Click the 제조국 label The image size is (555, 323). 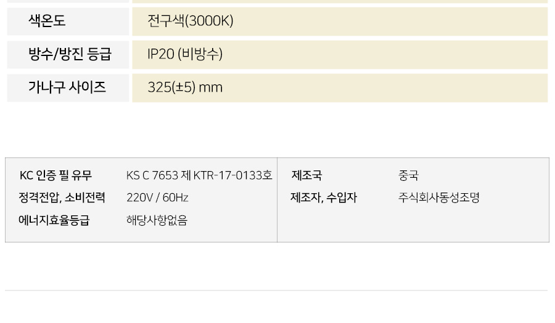pyautogui.click(x=306, y=175)
